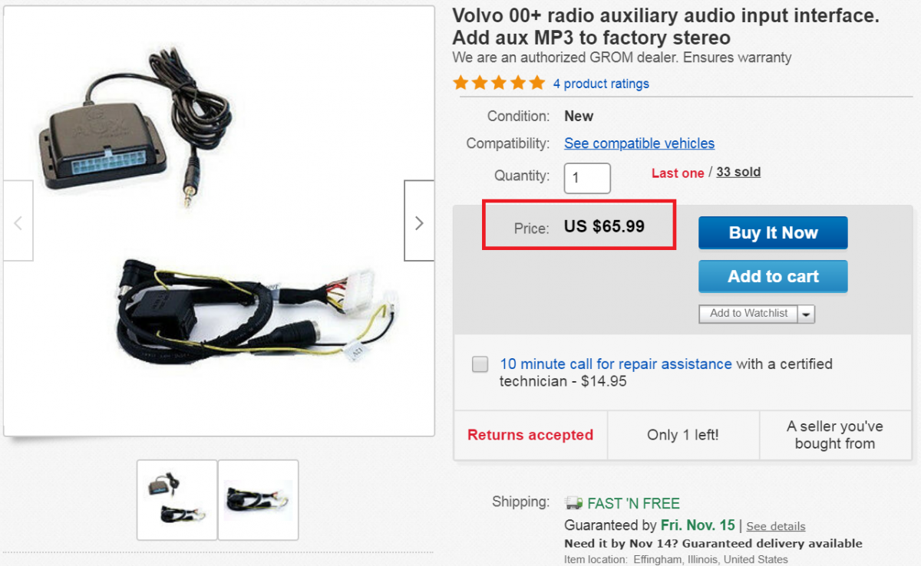Click the Add to cart button
Image resolution: width=921 pixels, height=566 pixels.
tap(773, 277)
